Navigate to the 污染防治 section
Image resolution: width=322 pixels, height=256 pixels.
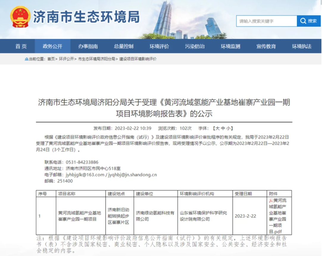tap(195, 46)
